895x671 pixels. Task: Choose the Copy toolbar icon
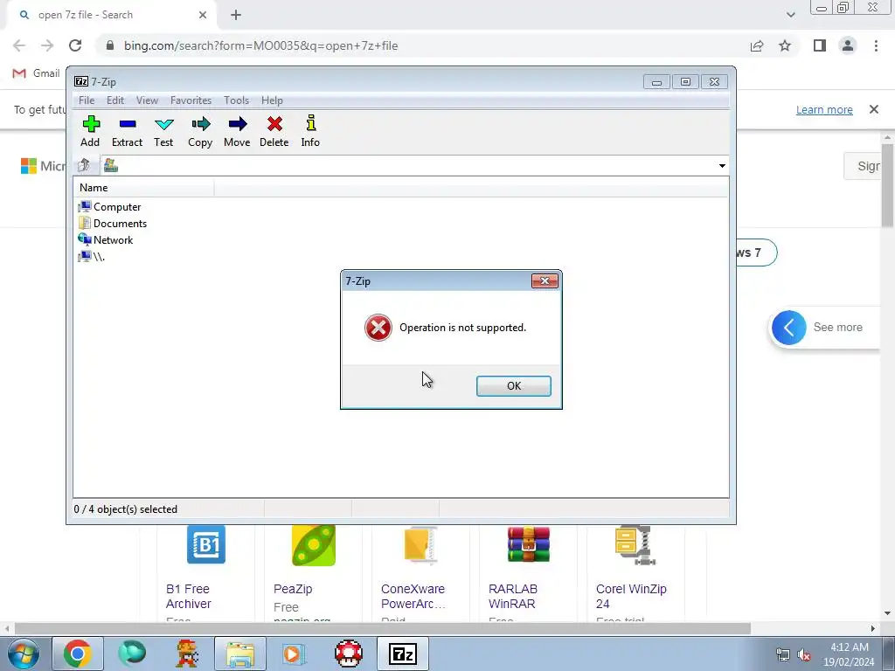pyautogui.click(x=200, y=132)
